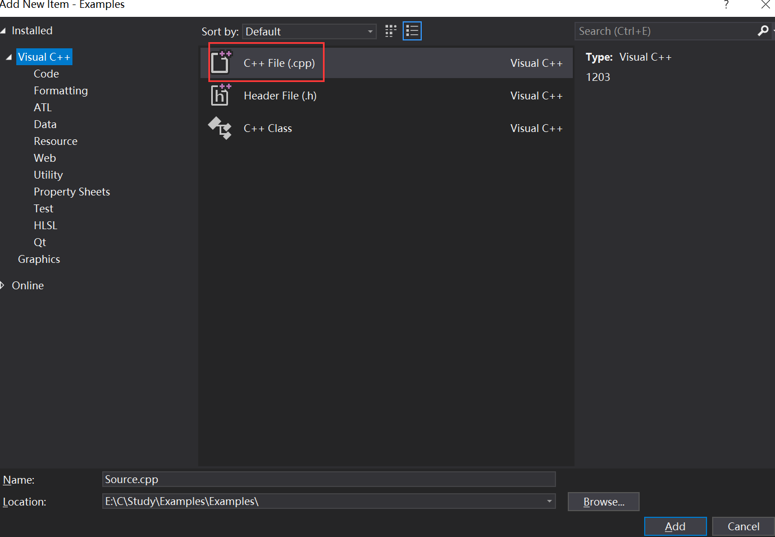Select the Qt category

[40, 242]
